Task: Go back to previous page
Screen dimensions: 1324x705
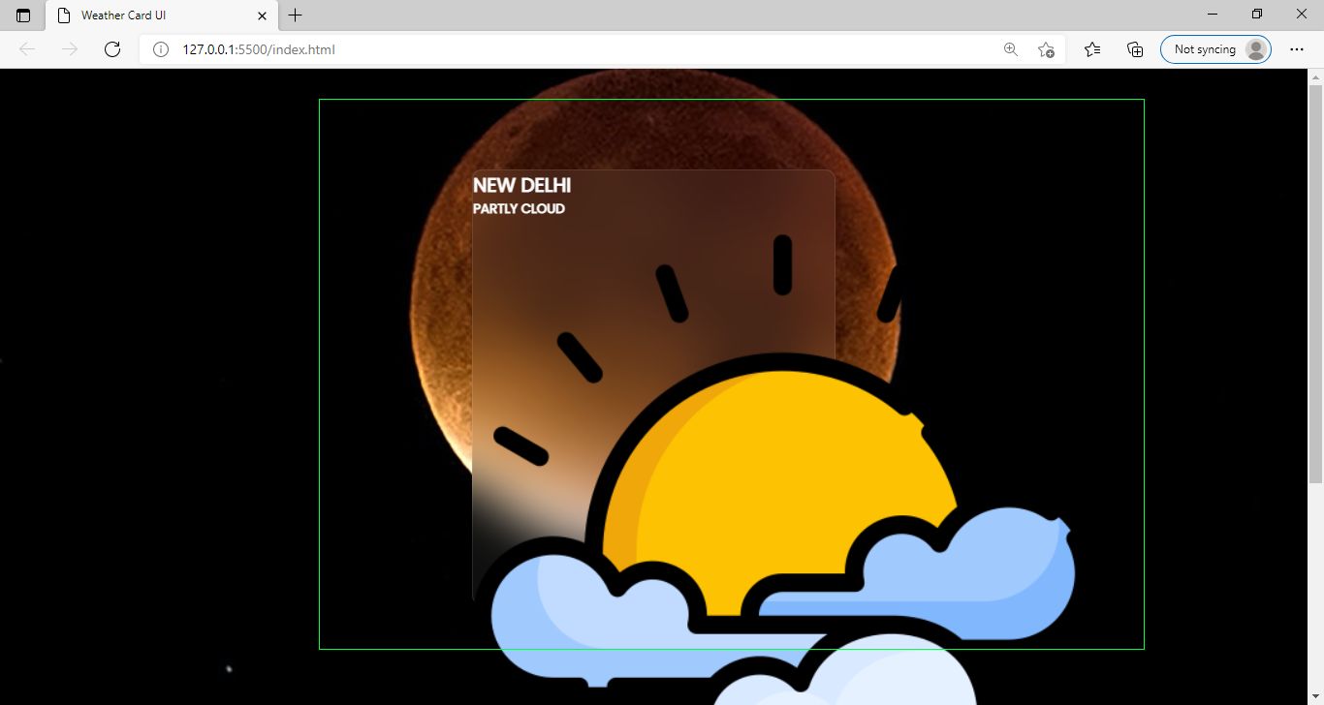Action: (x=27, y=49)
